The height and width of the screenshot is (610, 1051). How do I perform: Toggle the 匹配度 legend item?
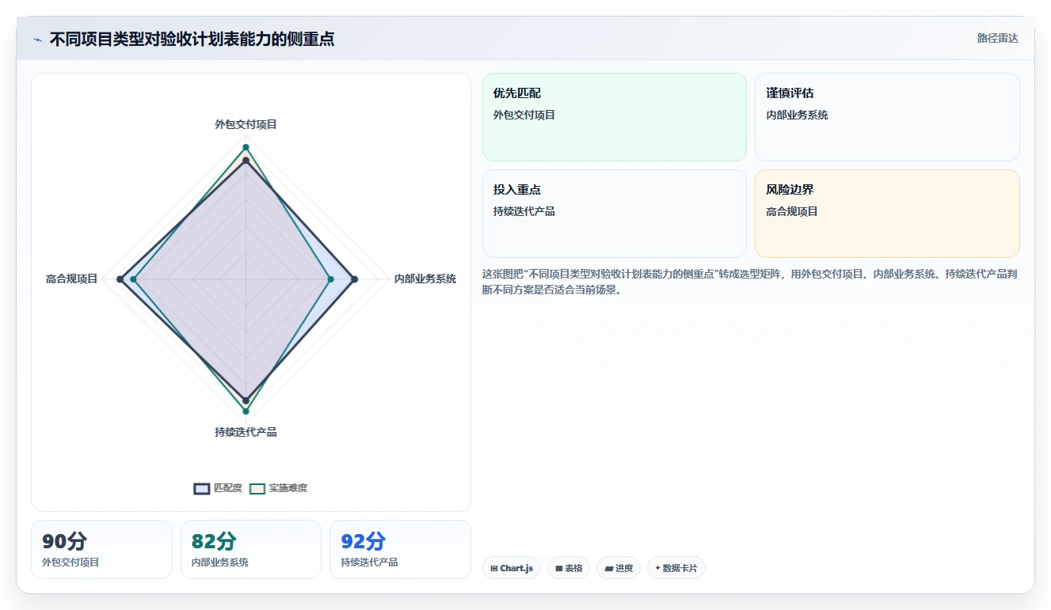click(x=218, y=488)
